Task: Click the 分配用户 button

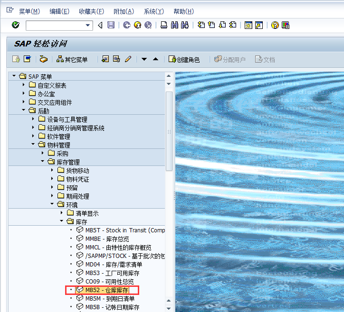Action: coord(229,59)
